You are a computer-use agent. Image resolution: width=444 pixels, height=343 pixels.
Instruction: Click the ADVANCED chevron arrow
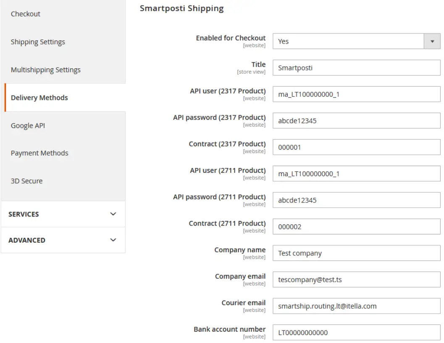(x=113, y=240)
